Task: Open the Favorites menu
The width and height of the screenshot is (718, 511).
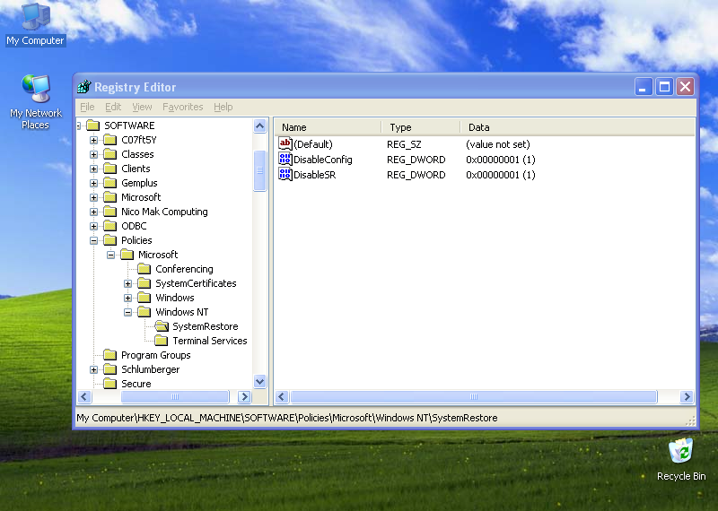Action: [x=183, y=107]
